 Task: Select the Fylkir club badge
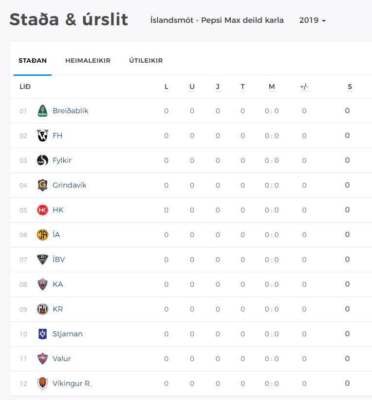coord(42,160)
